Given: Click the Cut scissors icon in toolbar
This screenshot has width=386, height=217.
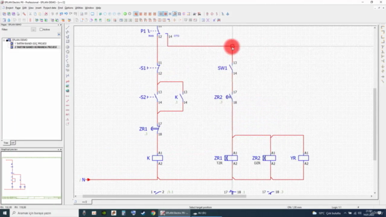Looking at the screenshot, I should pyautogui.click(x=30, y=14).
